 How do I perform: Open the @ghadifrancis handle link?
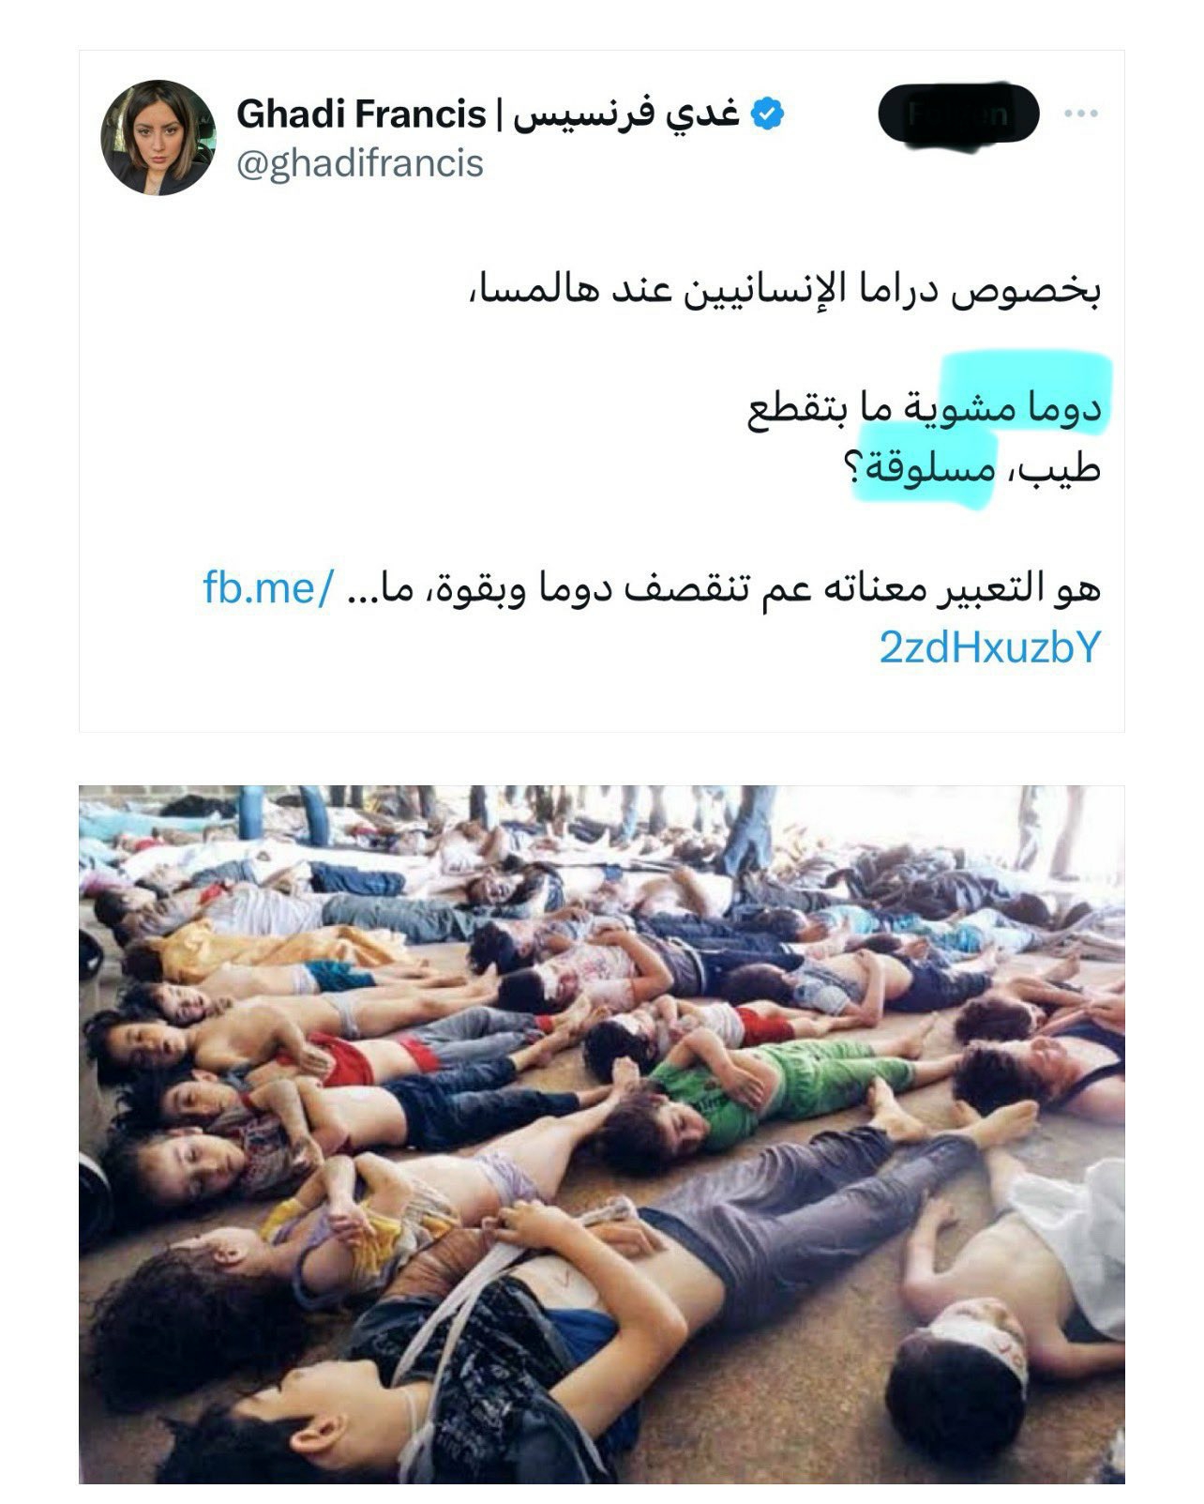[360, 163]
